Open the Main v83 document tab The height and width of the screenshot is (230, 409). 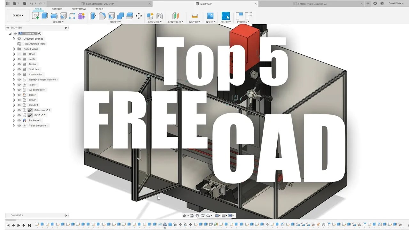pos(204,4)
